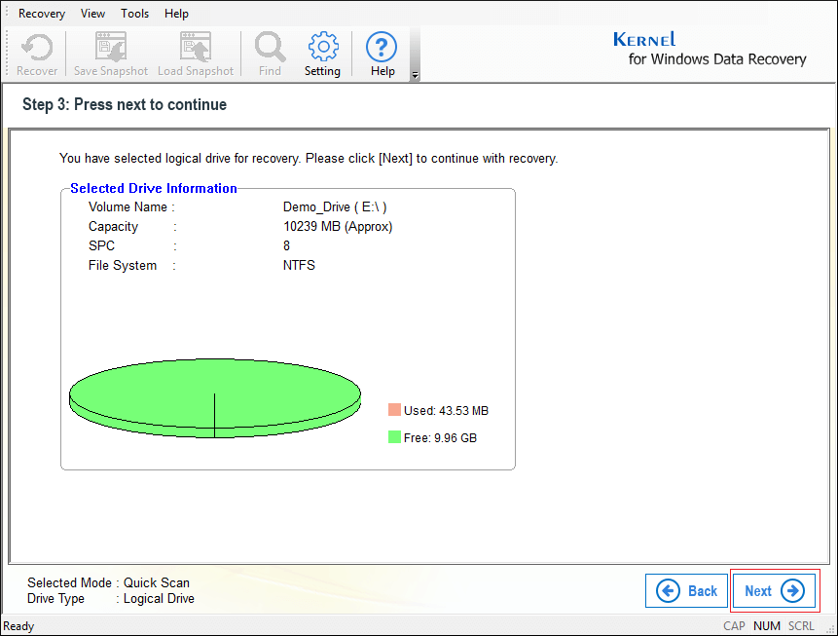Click the Selected Drive Information heading
Screen dimensions: 838x636
click(x=154, y=188)
